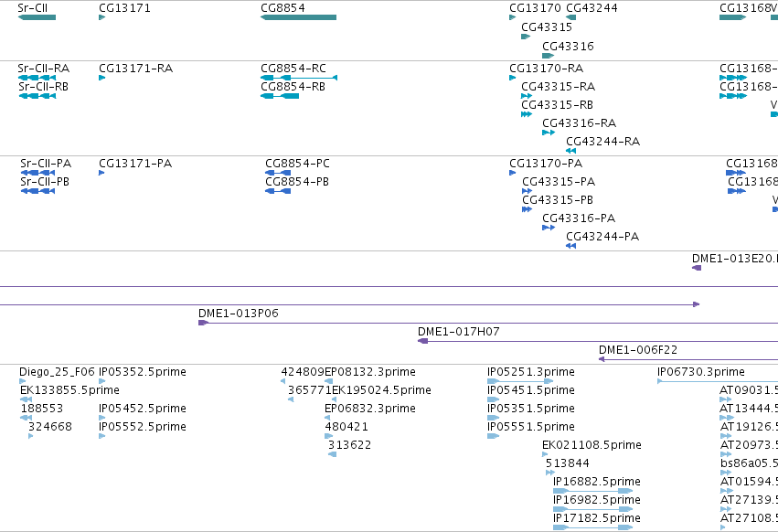This screenshot has height=532, width=778.
Task: Select the IP06730.3prime feature line
Action: [x=718, y=381]
